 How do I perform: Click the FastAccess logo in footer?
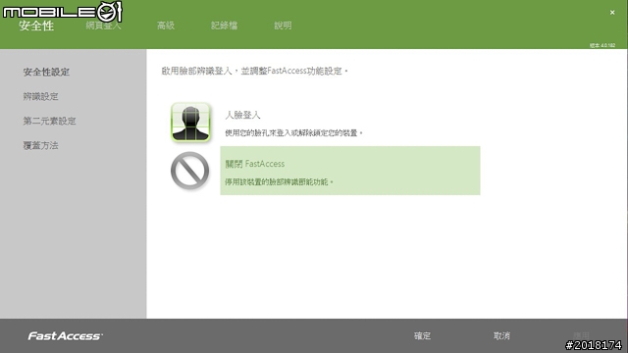point(66,336)
